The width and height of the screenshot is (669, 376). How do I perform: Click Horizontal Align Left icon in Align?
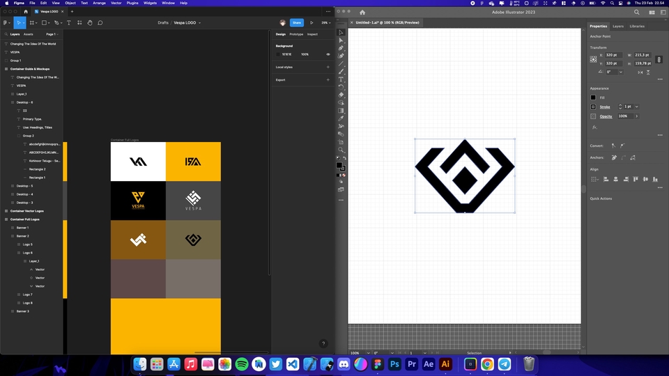(x=606, y=180)
